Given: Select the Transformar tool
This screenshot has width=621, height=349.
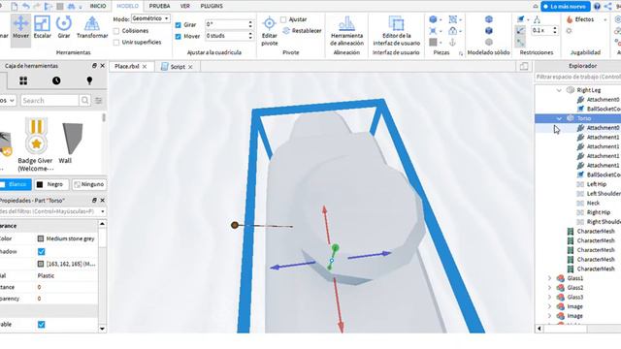Looking at the screenshot, I should click(92, 28).
